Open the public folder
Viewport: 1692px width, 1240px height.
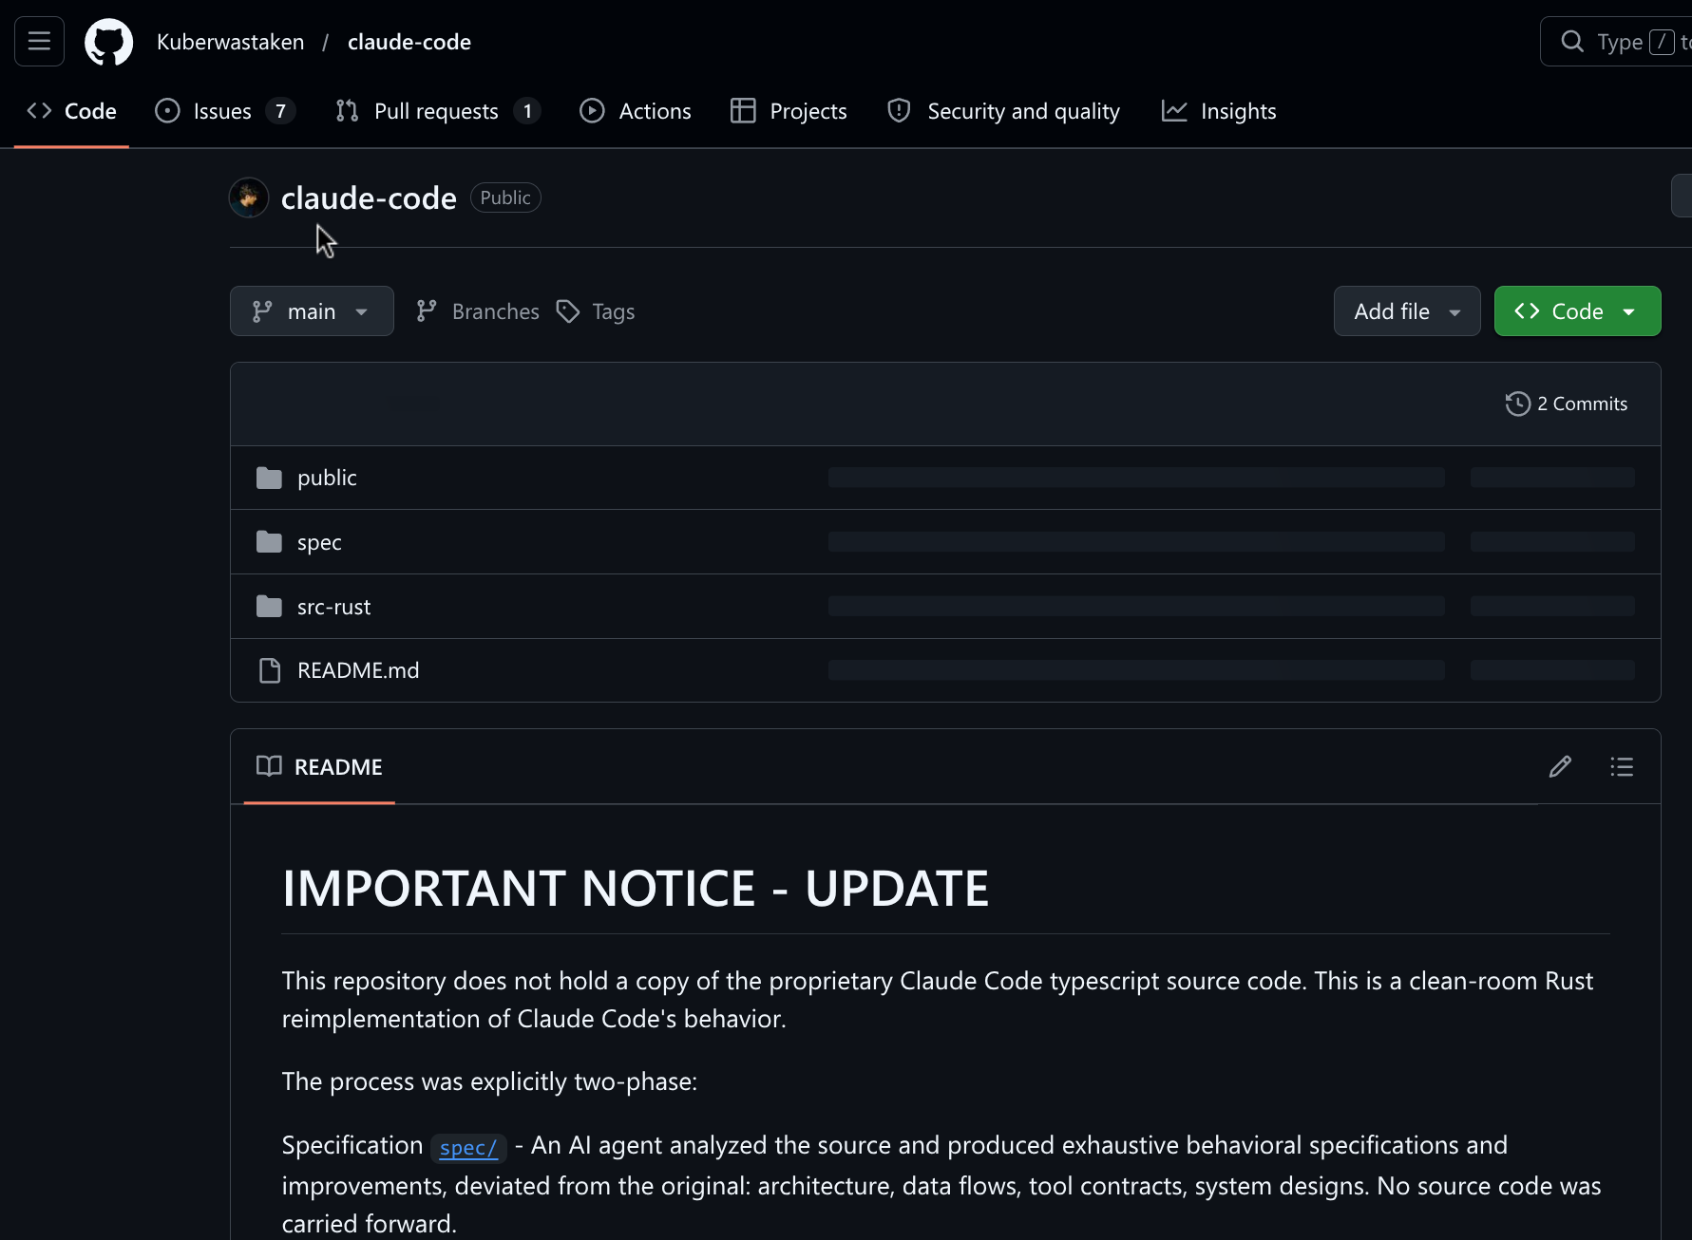[x=327, y=478]
